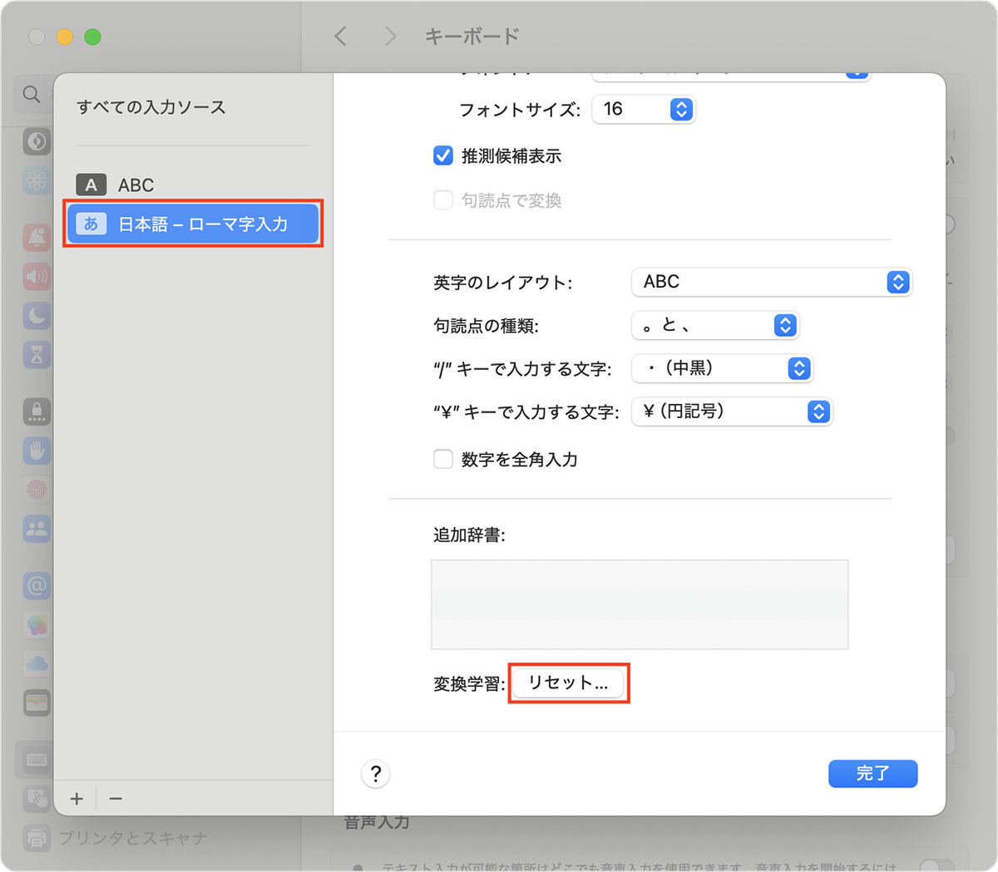The image size is (998, 872).
Task: Click the 完了 button
Action: point(873,773)
